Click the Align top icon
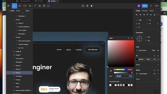 click(147, 15)
